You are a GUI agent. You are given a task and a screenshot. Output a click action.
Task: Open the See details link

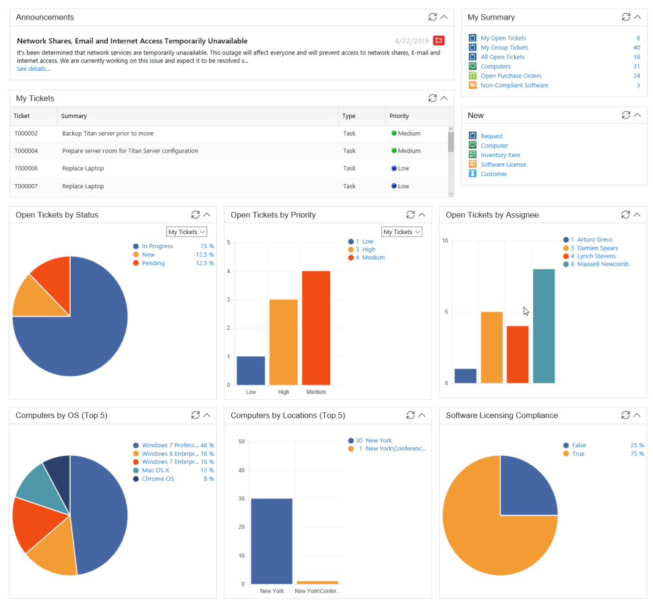coord(33,69)
